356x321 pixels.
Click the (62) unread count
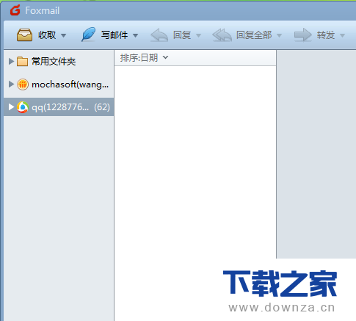(102, 107)
